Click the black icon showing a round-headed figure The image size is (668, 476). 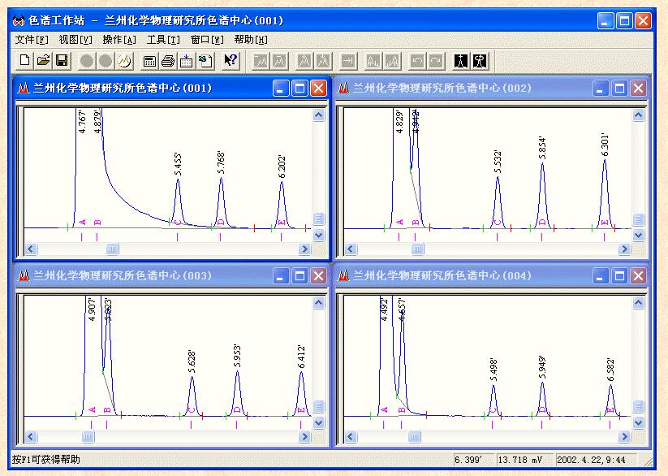pyautogui.click(x=480, y=61)
